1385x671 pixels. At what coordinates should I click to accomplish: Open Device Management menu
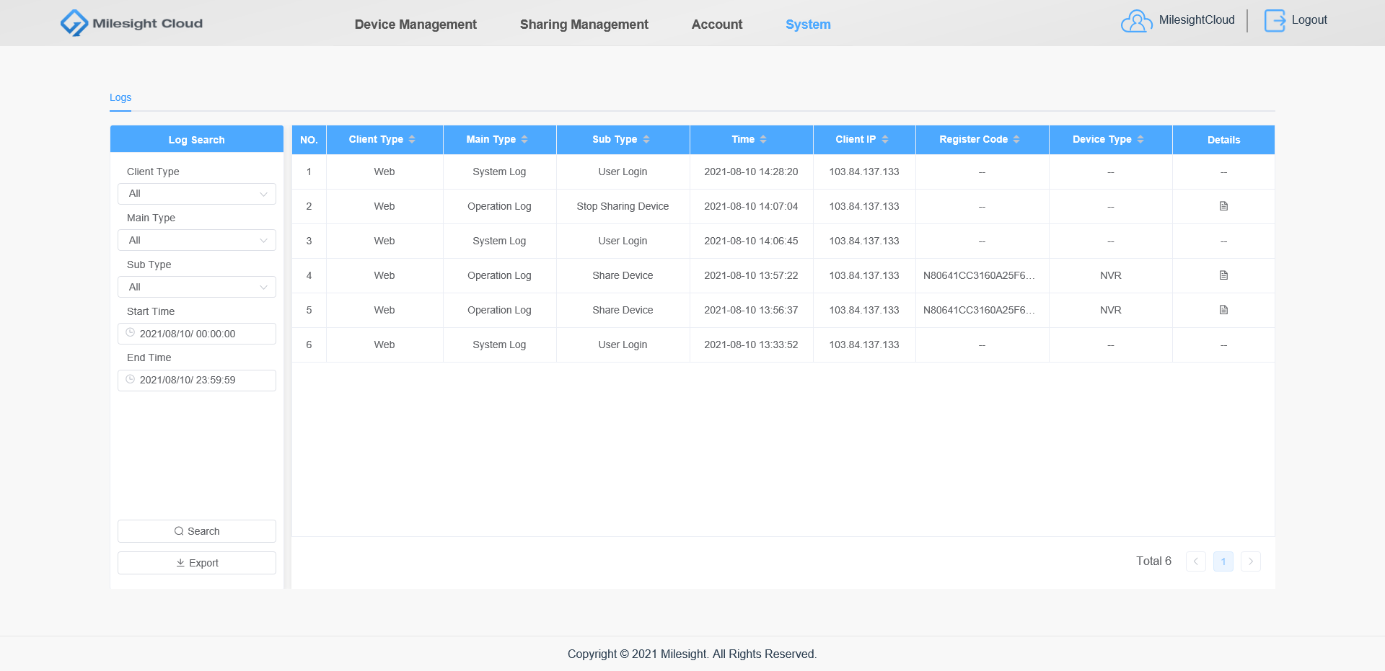point(415,25)
